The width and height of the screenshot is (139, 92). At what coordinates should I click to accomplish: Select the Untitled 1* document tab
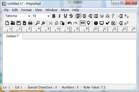13,36
